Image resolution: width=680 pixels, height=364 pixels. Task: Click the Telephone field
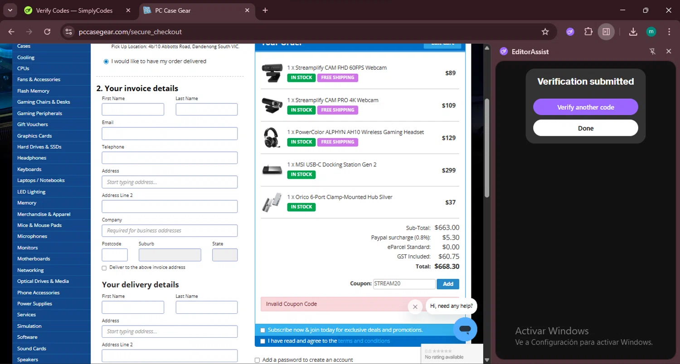pyautogui.click(x=170, y=158)
